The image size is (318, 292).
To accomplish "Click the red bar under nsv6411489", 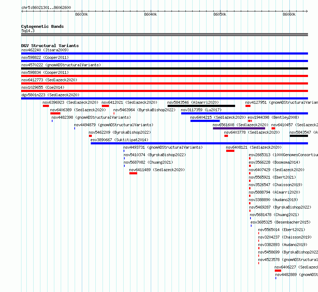I will click(x=133, y=173).
